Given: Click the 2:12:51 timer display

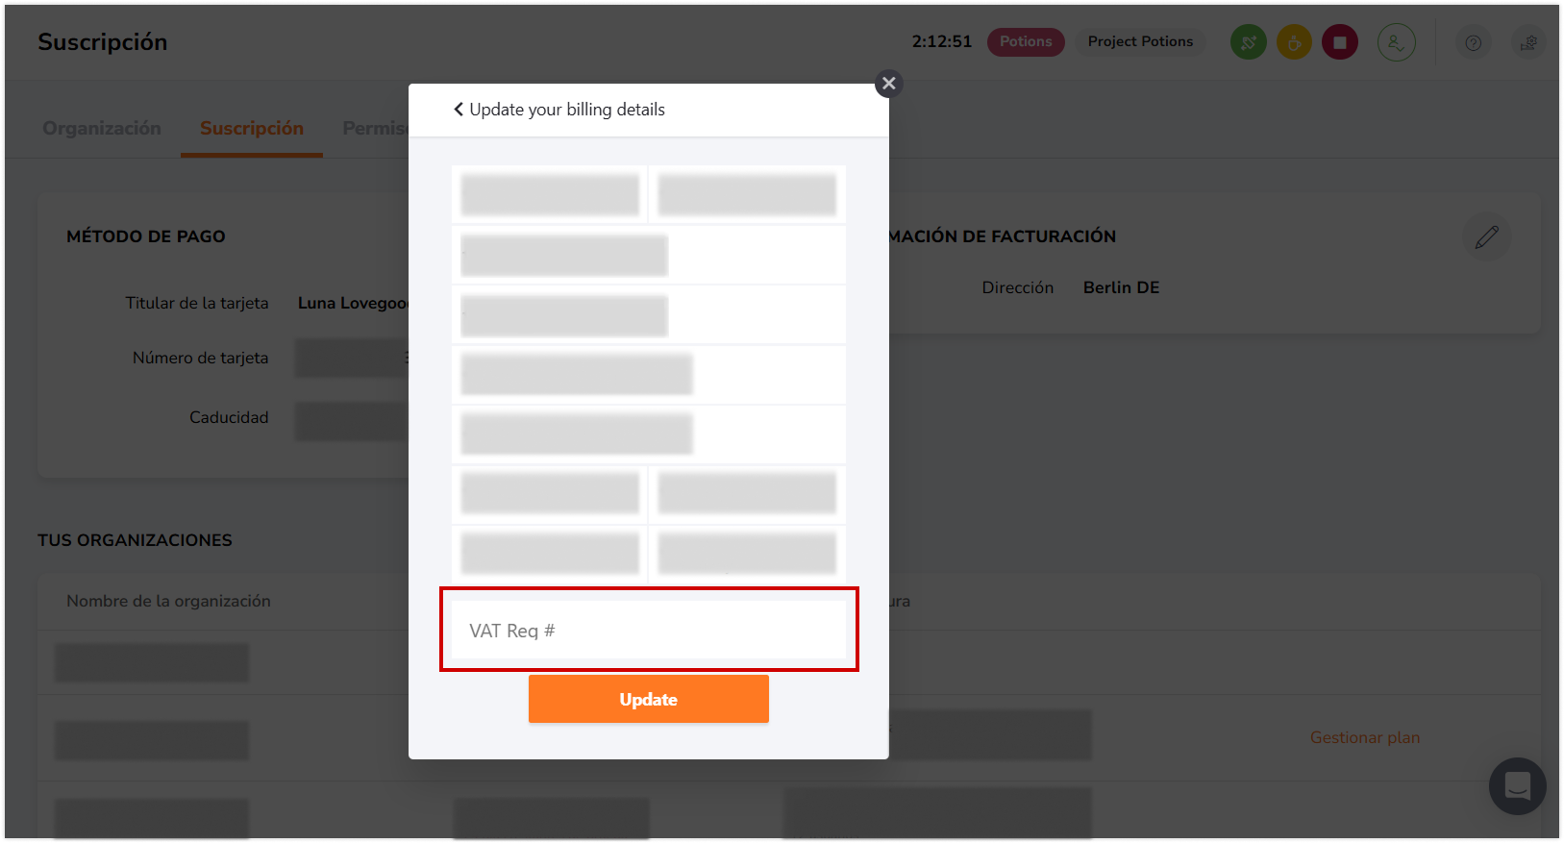Looking at the screenshot, I should click(x=943, y=41).
